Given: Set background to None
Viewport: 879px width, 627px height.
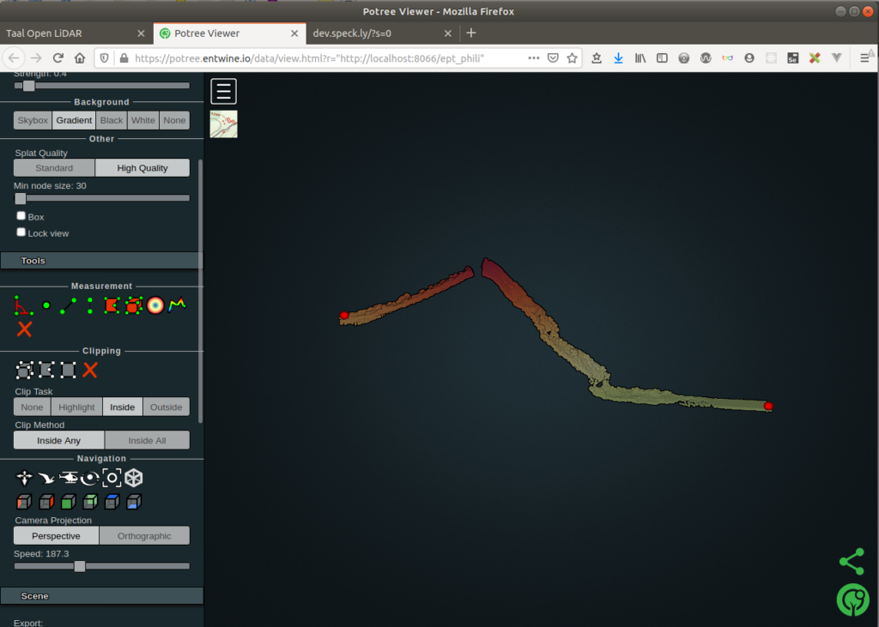Looking at the screenshot, I should click(x=174, y=120).
